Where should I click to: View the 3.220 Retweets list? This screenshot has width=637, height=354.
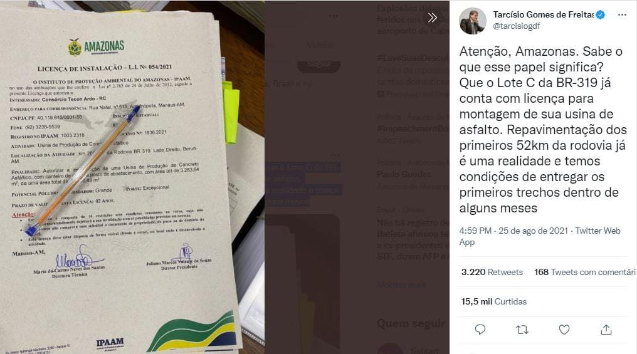pyautogui.click(x=492, y=272)
